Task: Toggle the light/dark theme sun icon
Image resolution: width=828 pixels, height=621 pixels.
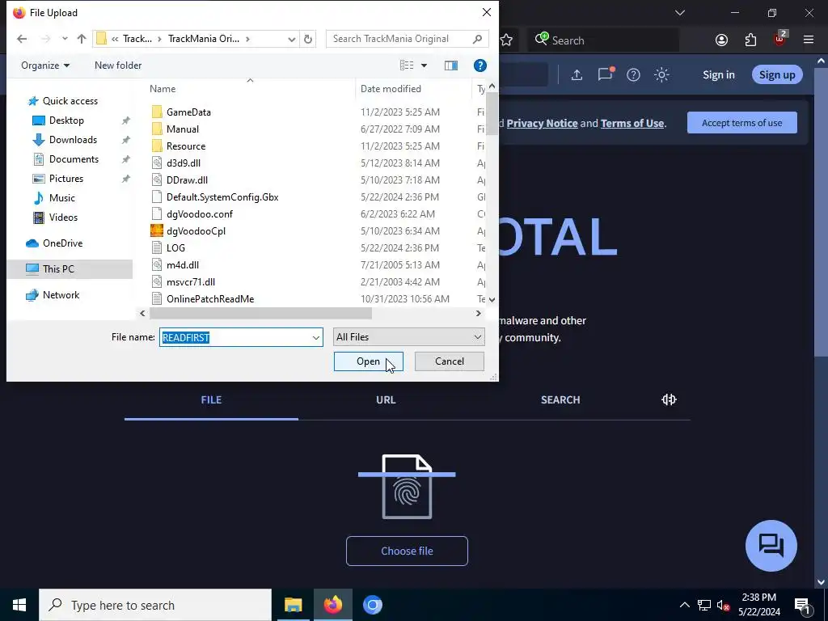Action: pyautogui.click(x=661, y=74)
